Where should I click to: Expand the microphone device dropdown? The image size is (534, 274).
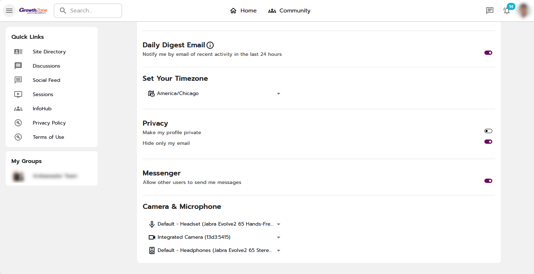(214, 224)
